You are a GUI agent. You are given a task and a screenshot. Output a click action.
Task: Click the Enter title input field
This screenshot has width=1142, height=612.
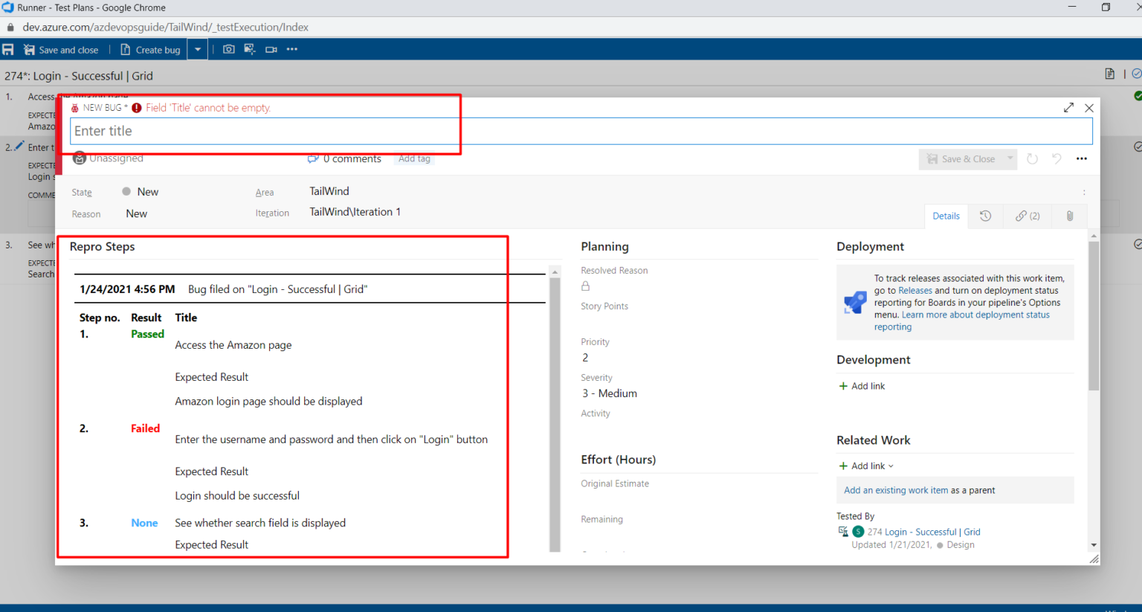click(580, 132)
